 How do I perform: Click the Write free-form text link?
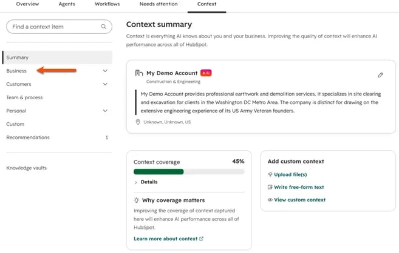pos(299,187)
